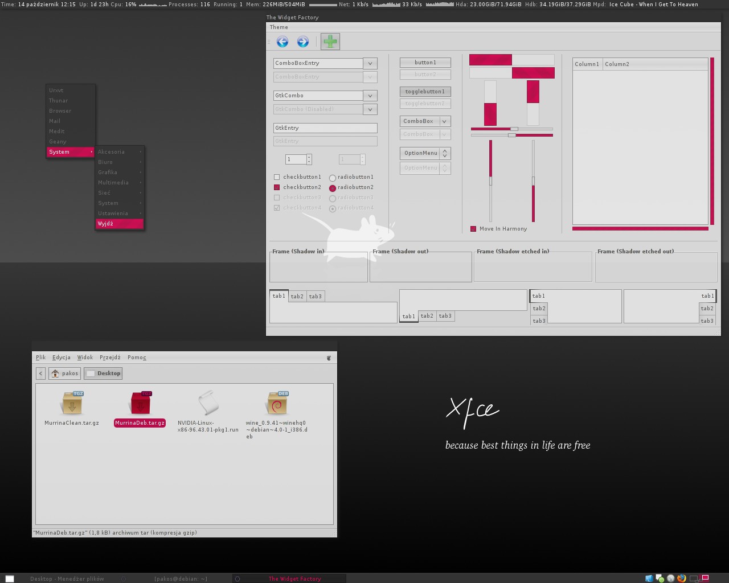Viewport: 729px width, 583px height.
Task: Switch to tab3 in bottom-tabbed notebook
Action: tap(445, 316)
